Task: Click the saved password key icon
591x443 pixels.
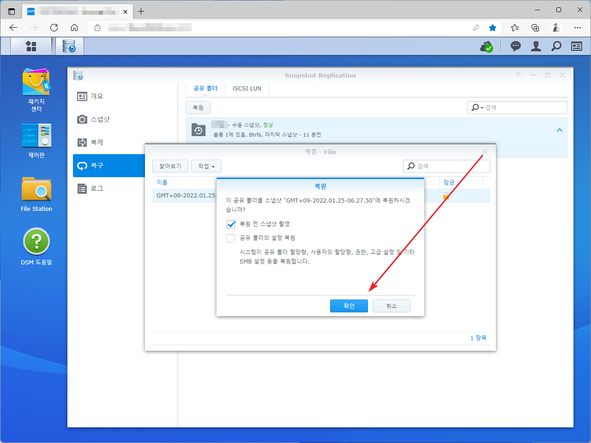Action: click(476, 28)
